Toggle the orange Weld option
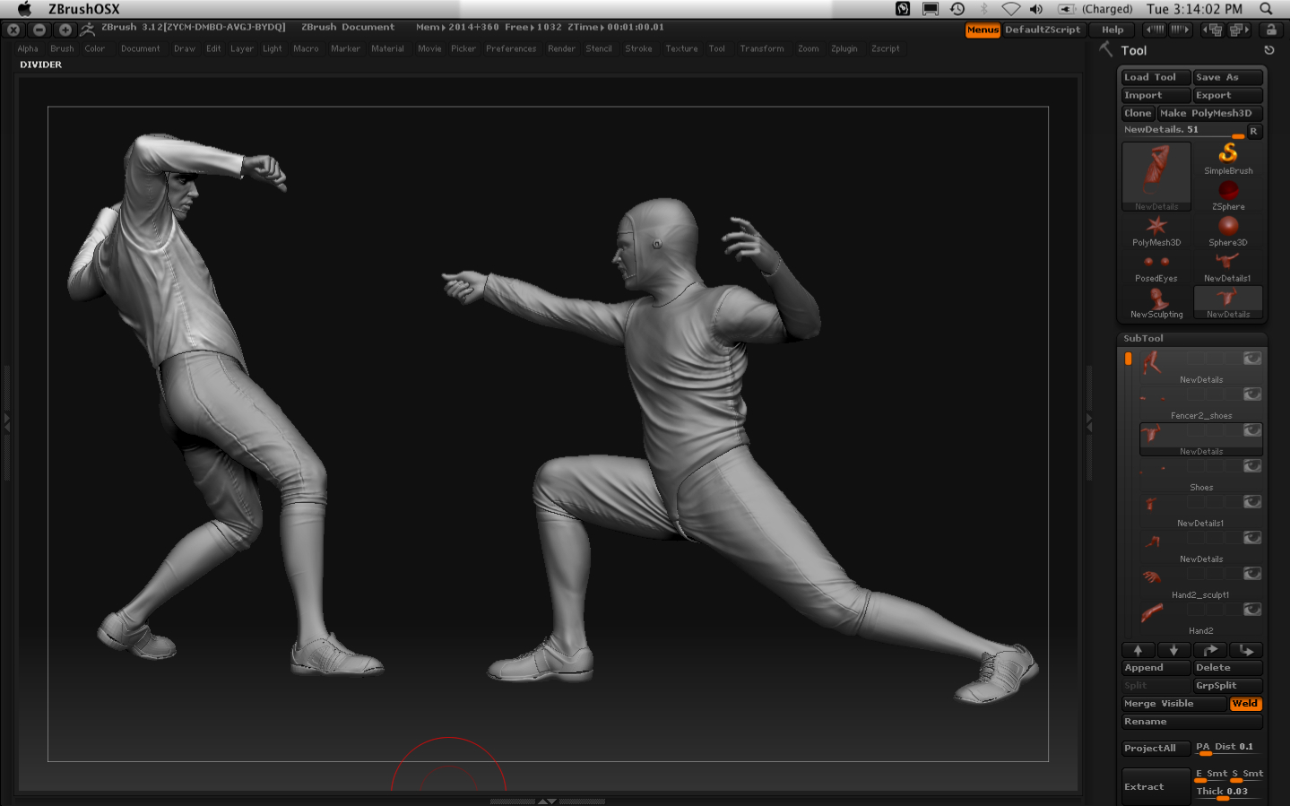 pyautogui.click(x=1245, y=704)
